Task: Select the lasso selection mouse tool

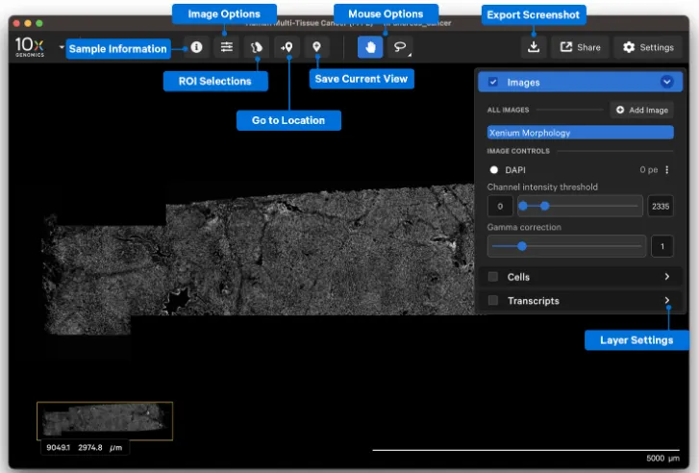Action: coord(400,47)
